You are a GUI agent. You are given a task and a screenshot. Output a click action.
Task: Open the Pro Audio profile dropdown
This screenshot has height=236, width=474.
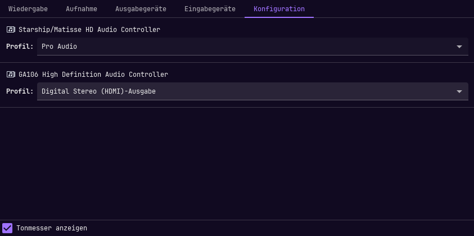[252, 47]
